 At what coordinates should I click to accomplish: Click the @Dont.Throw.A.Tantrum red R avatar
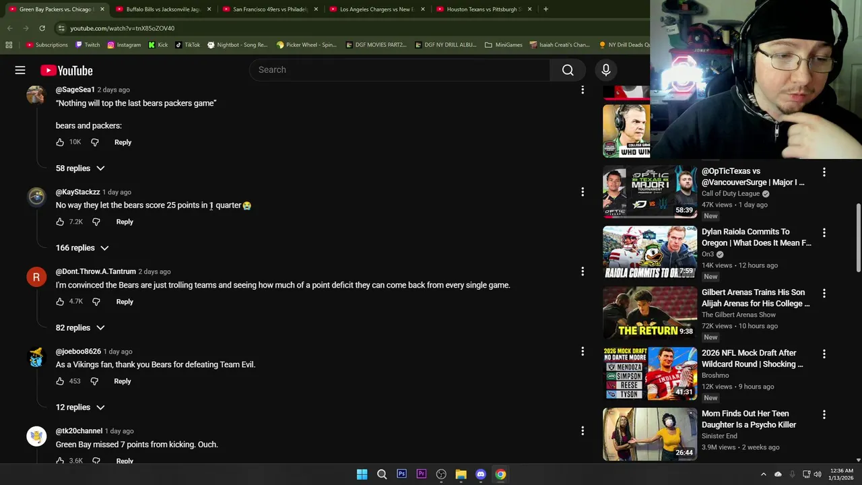(x=36, y=277)
